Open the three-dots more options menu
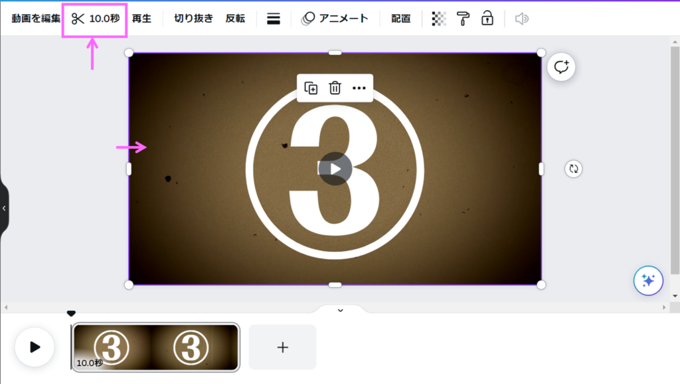Screen dimensions: 680x384 tap(359, 88)
